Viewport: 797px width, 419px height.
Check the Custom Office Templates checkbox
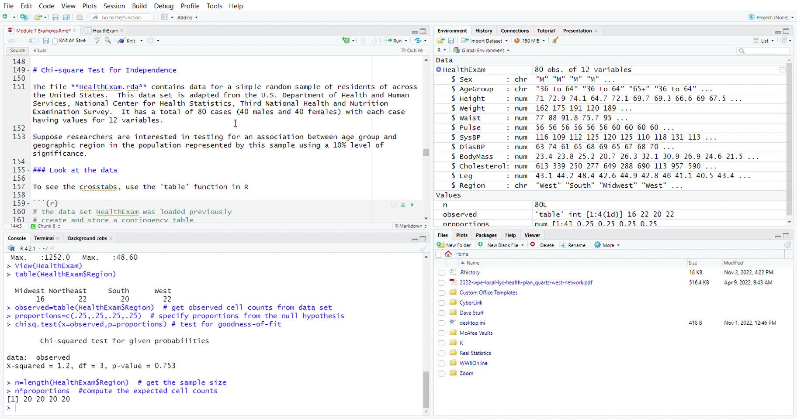[441, 293]
